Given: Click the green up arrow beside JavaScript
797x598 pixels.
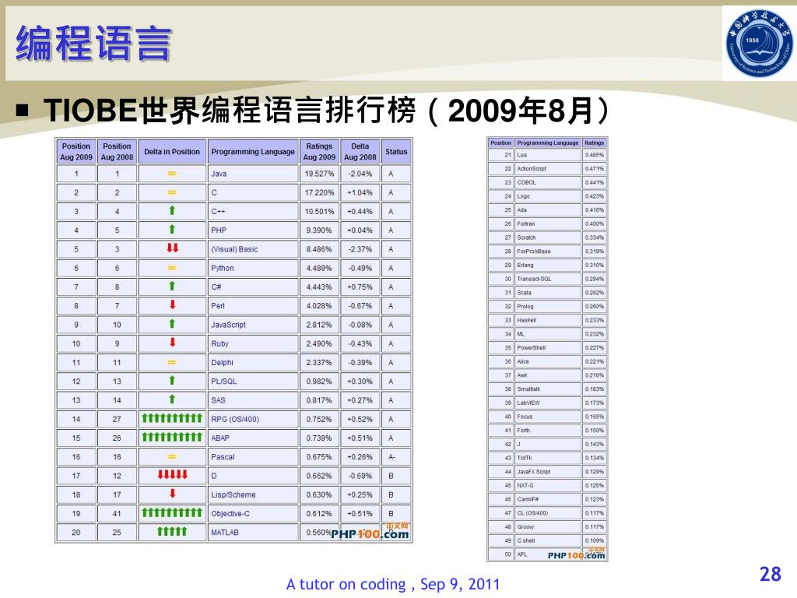Looking at the screenshot, I should [x=172, y=324].
